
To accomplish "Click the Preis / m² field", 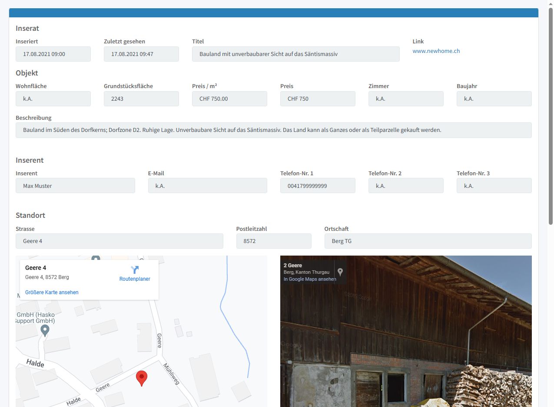I will 229,99.
